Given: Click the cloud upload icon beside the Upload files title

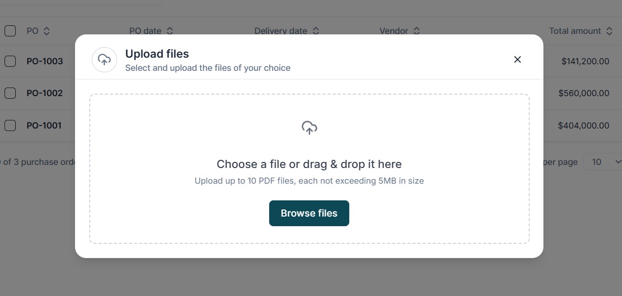Looking at the screenshot, I should 104,60.
